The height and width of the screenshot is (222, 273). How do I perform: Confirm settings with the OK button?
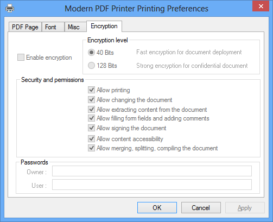coord(157,208)
